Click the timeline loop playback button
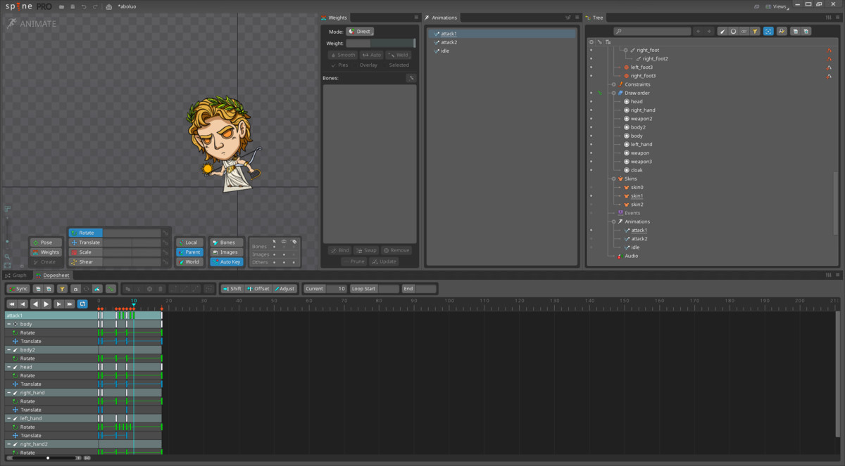Viewport: 845px width, 466px height. point(82,304)
